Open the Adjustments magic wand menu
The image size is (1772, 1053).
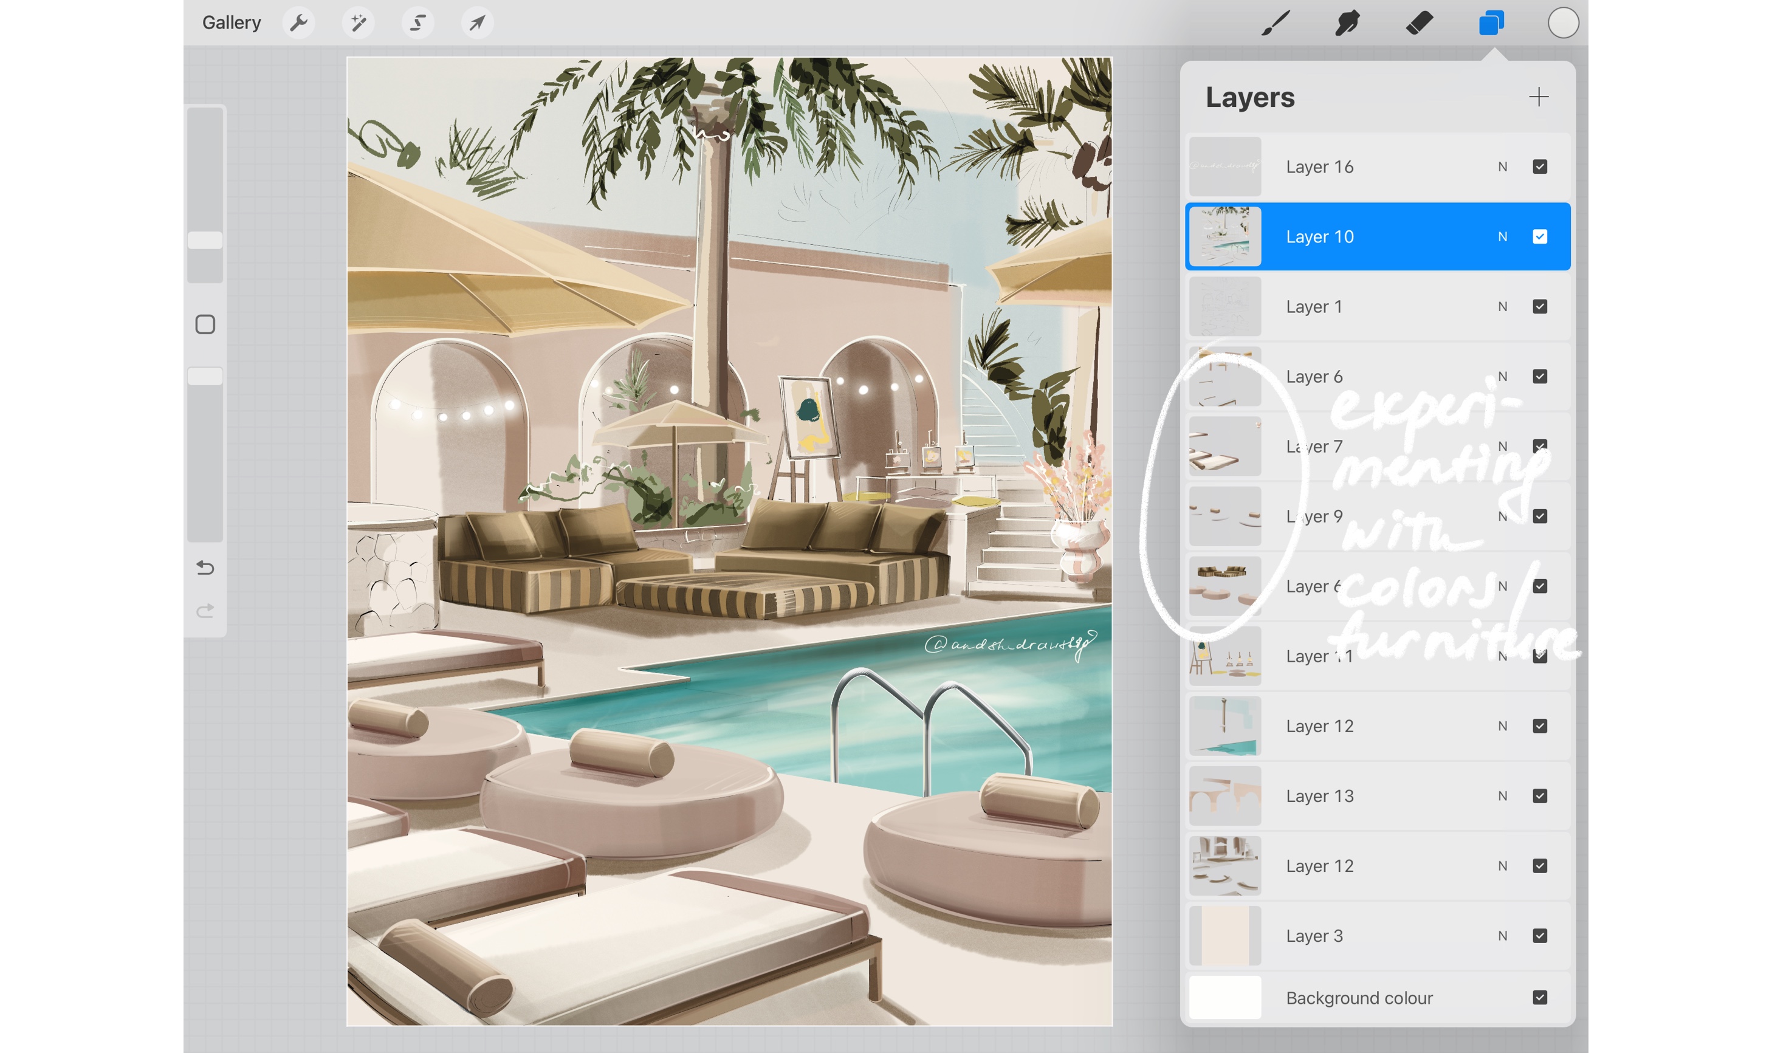[359, 22]
